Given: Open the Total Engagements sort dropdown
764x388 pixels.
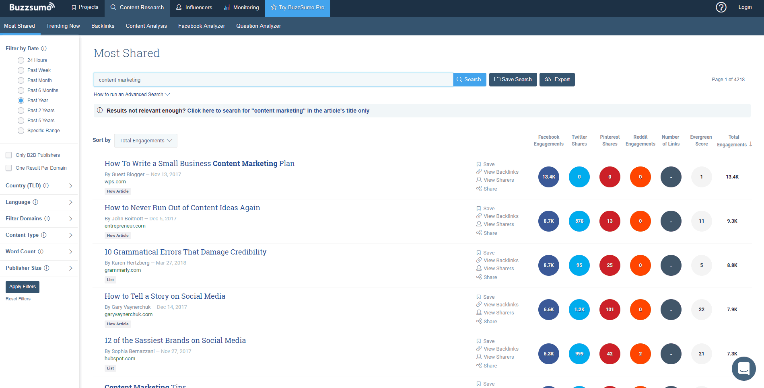Looking at the screenshot, I should pos(146,141).
